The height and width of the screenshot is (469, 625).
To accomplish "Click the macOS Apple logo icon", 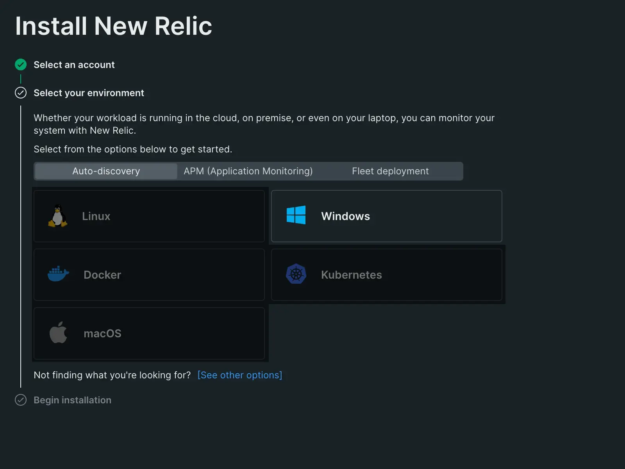I will click(x=58, y=333).
